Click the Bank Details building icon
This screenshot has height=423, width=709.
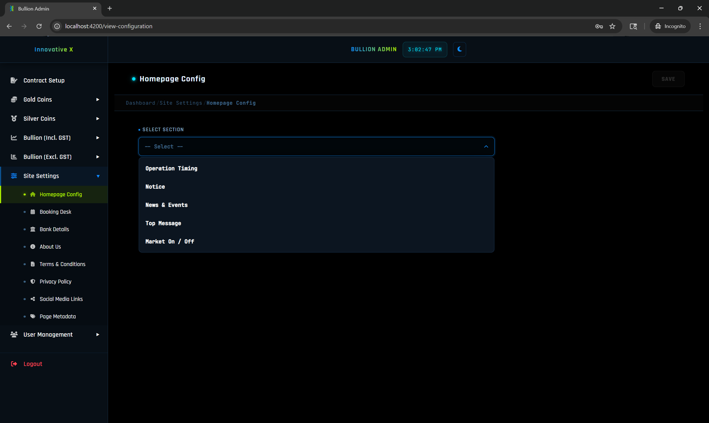(33, 229)
